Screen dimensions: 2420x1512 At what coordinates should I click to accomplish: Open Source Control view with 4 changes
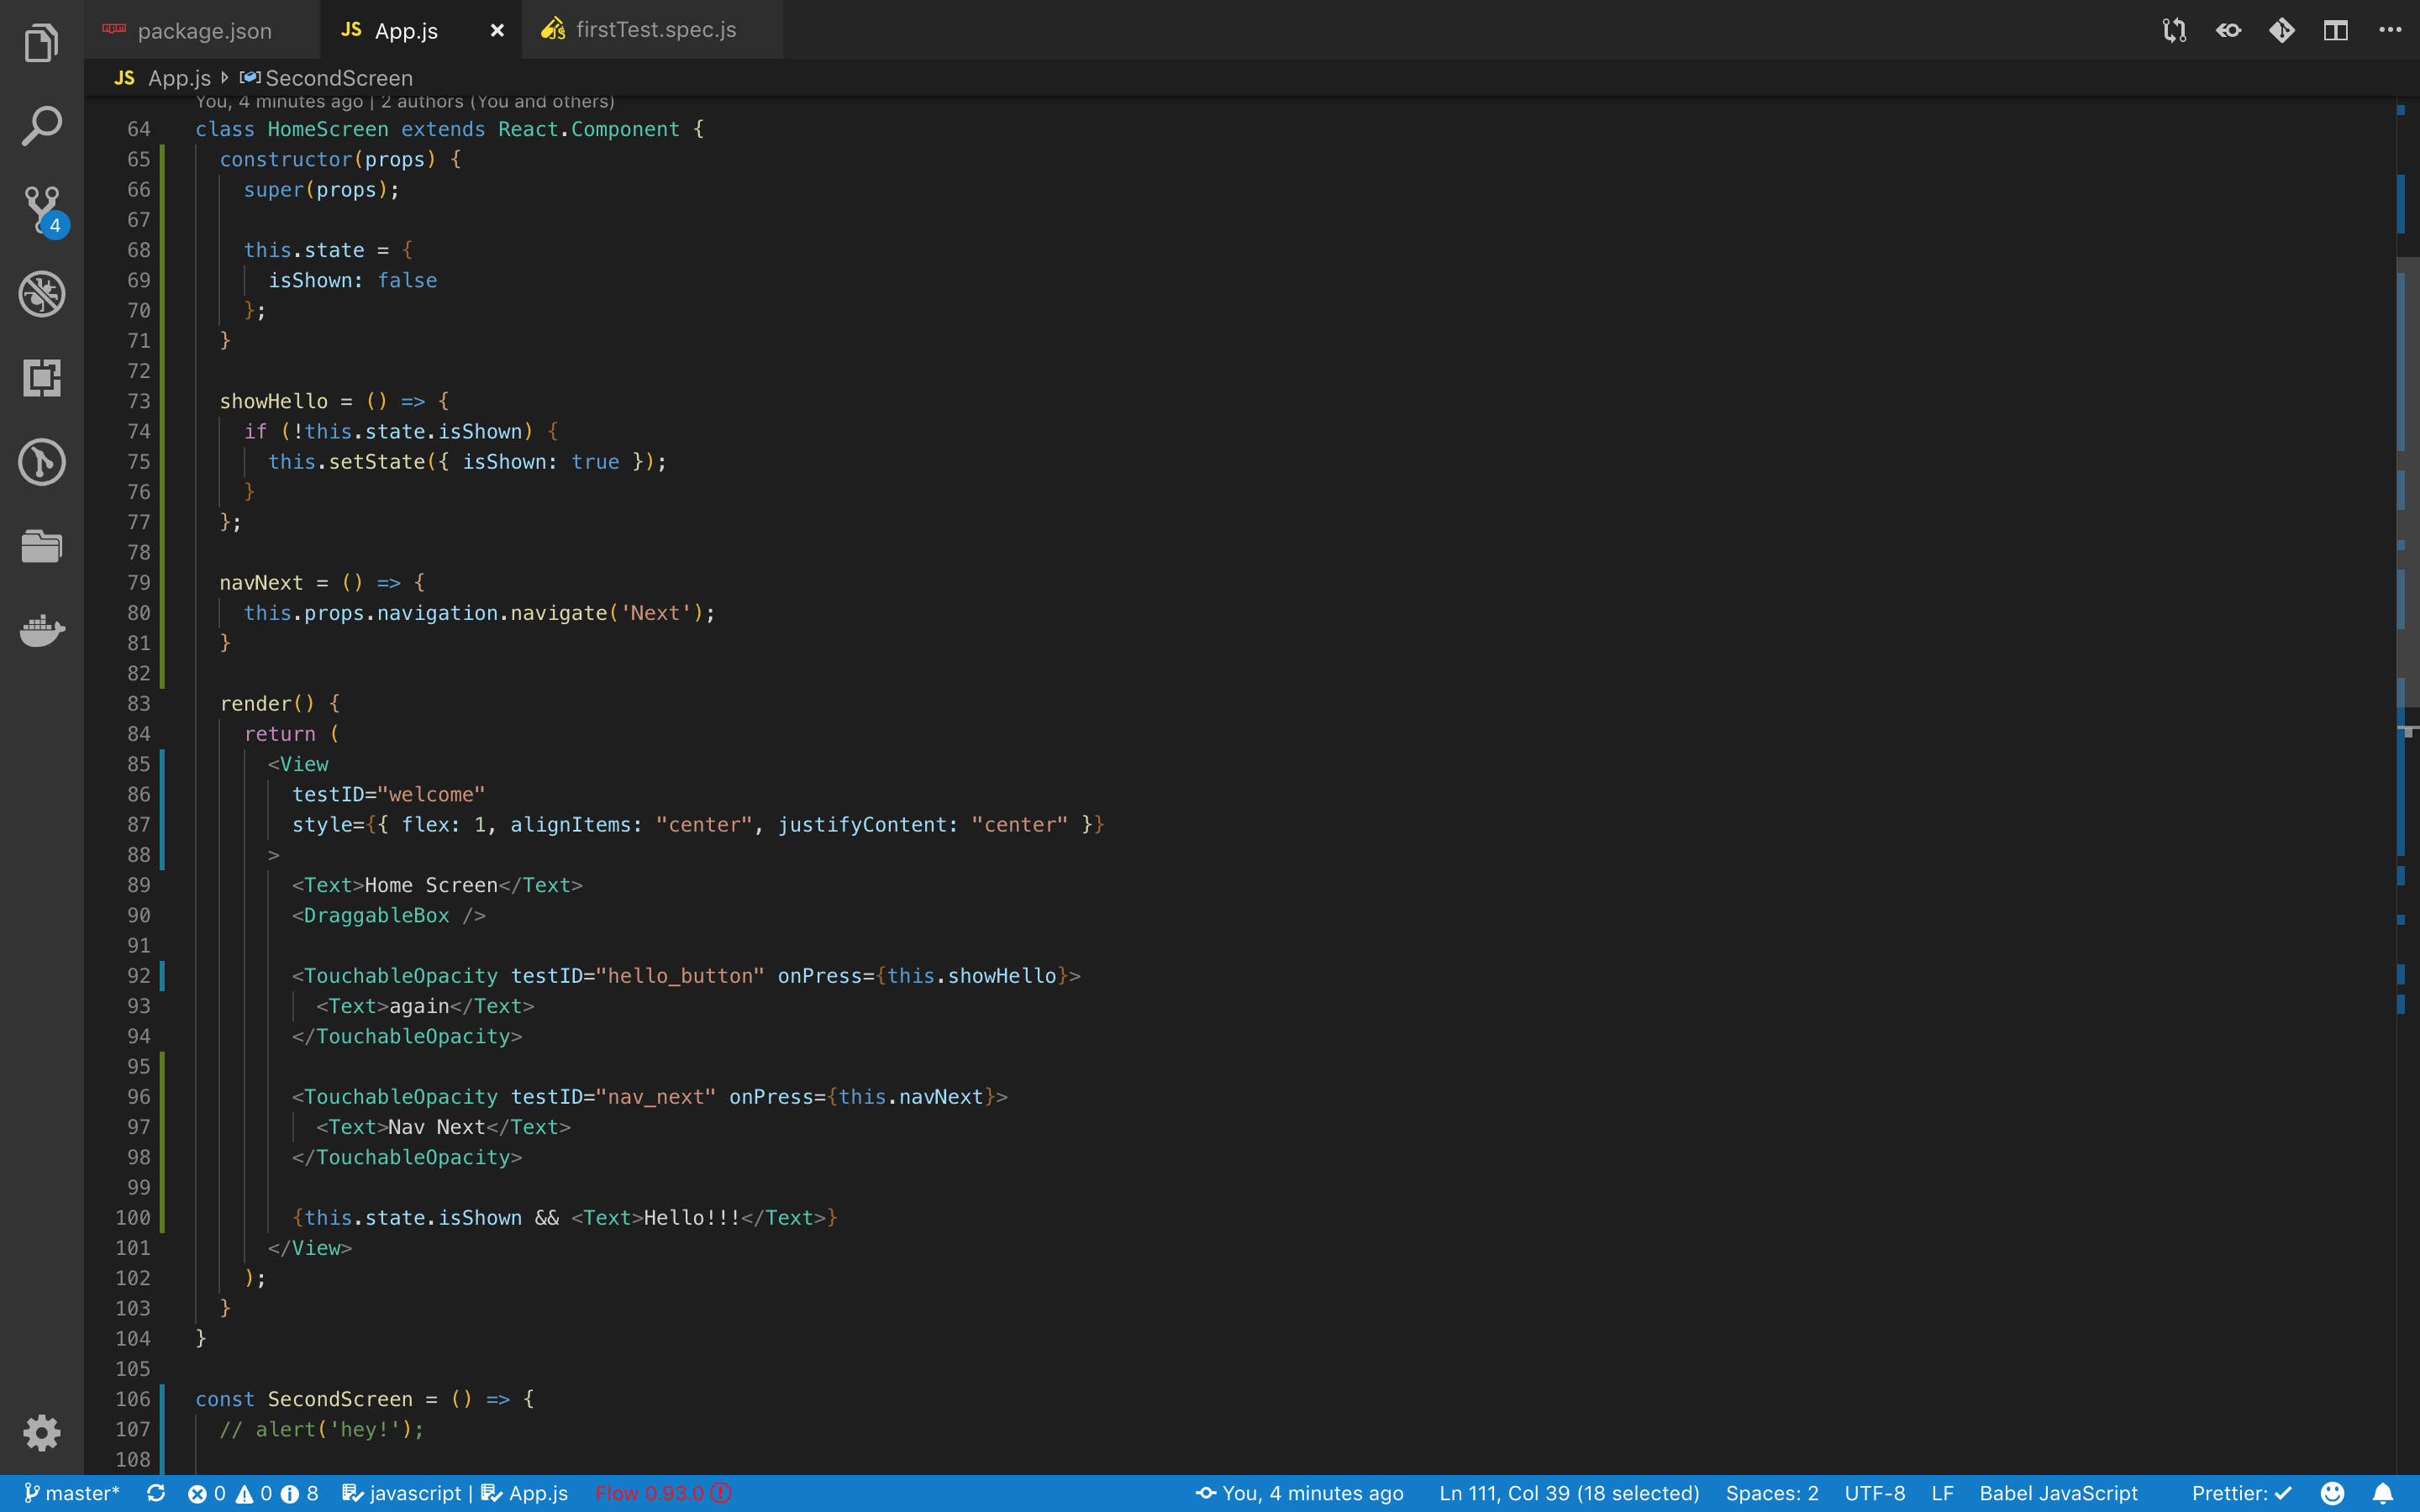click(44, 210)
